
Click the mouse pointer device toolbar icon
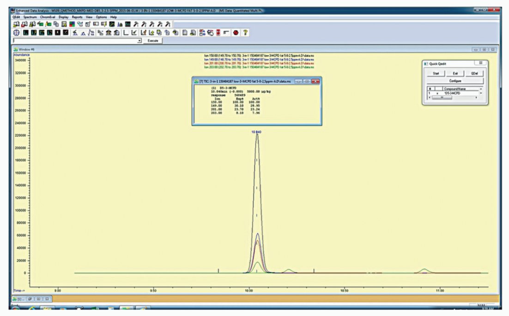tap(210, 32)
